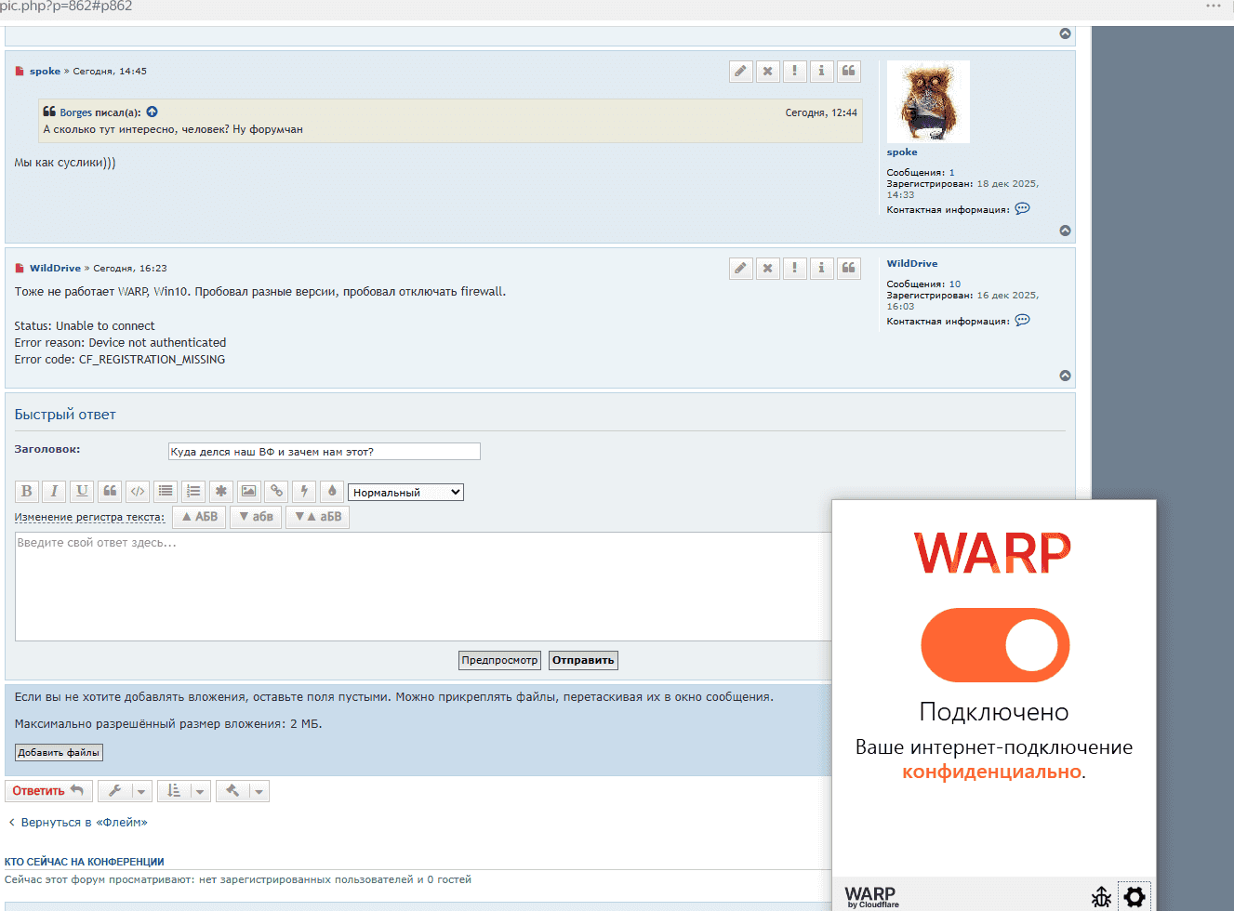Open the WildDrive name link in profile sidebar
Viewport: 1234px width, 911px height.
[912, 264]
